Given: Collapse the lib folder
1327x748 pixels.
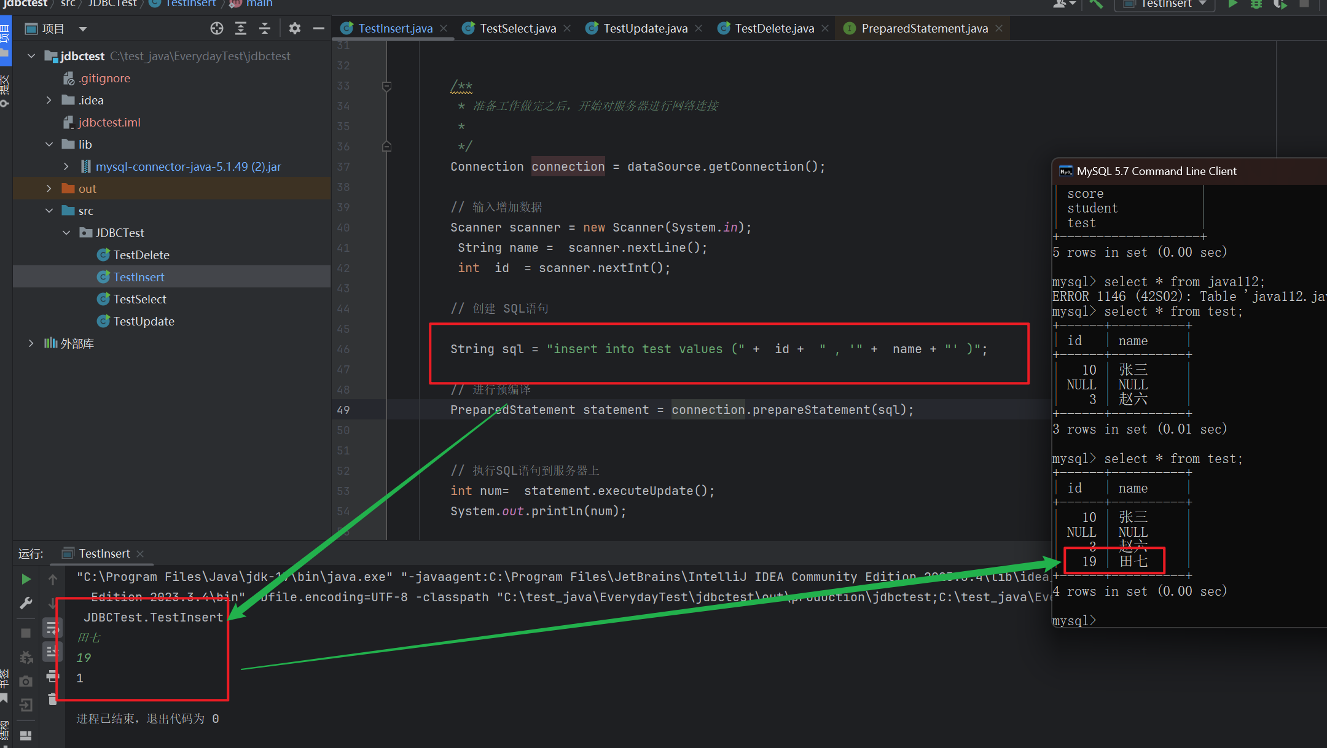Looking at the screenshot, I should click(x=49, y=144).
